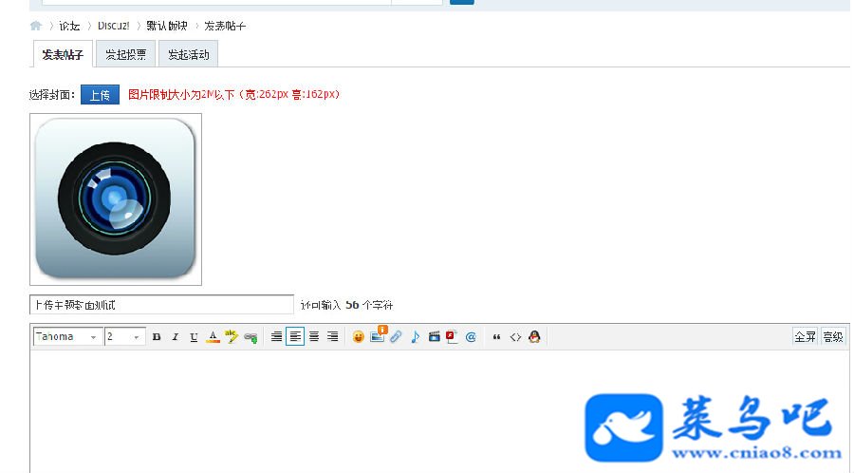This screenshot has width=854, height=473.
Task: Open the font color picker
Action: pyautogui.click(x=213, y=337)
